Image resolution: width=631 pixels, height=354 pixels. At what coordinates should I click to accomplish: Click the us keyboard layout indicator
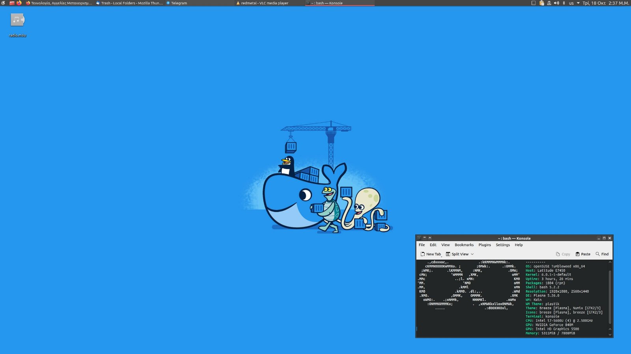click(571, 3)
